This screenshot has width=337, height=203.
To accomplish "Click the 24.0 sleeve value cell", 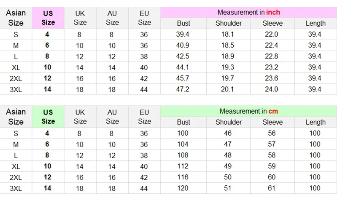I will [272, 89].
